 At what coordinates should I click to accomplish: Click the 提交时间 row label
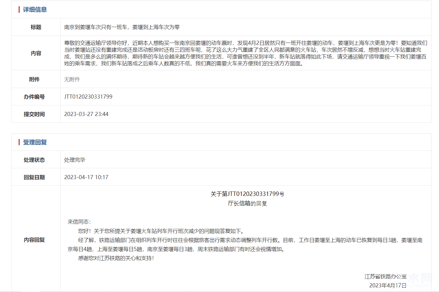coord(34,114)
